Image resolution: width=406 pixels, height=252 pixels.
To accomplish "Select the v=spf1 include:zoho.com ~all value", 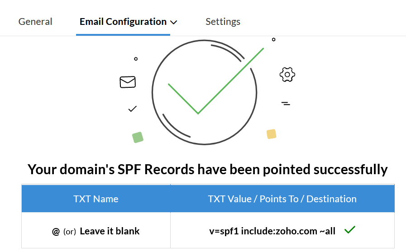I will pos(272,231).
